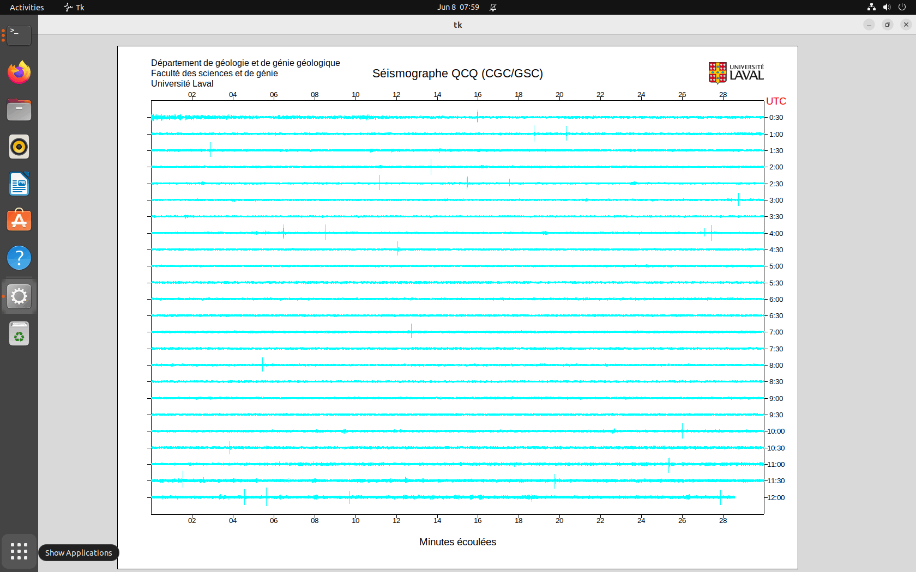Open the Activities overview

coord(27,7)
